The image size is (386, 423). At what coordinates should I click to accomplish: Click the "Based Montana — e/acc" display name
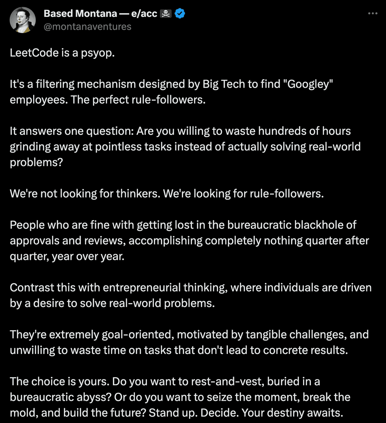click(x=100, y=14)
